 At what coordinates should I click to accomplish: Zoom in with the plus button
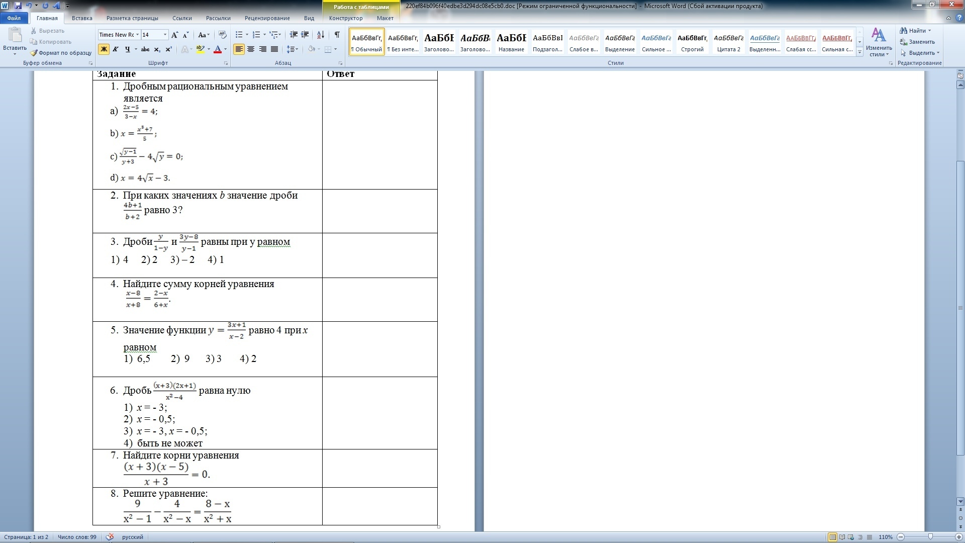pos(958,537)
